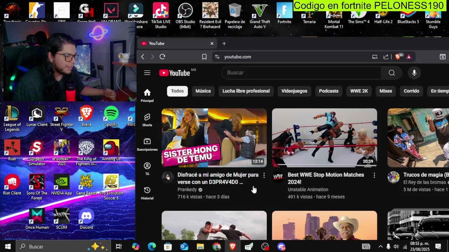
Task: Select the WWE 2K filter chip
Action: point(359,91)
